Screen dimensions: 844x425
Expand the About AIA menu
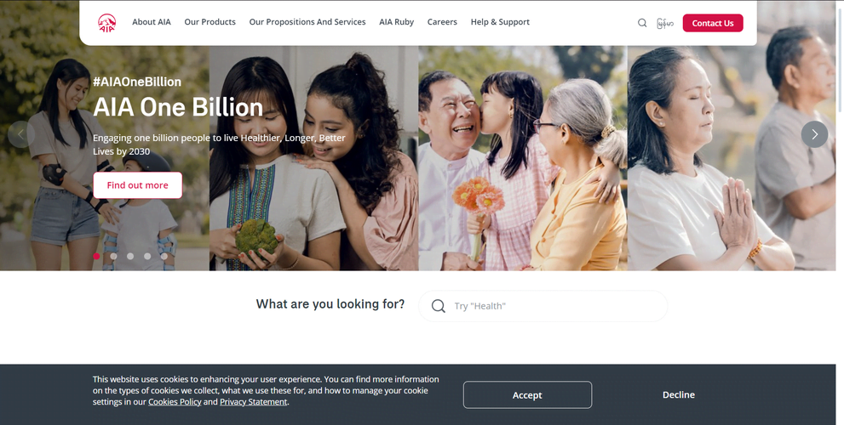tap(152, 22)
